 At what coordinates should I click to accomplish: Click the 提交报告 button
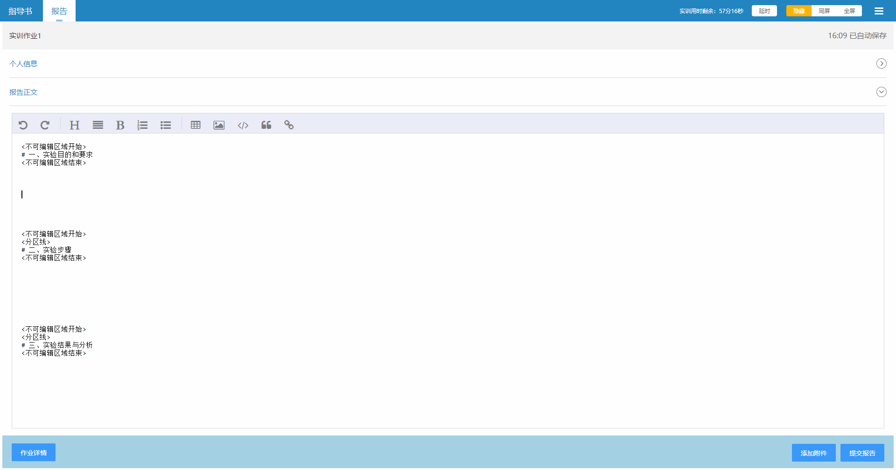(x=862, y=453)
